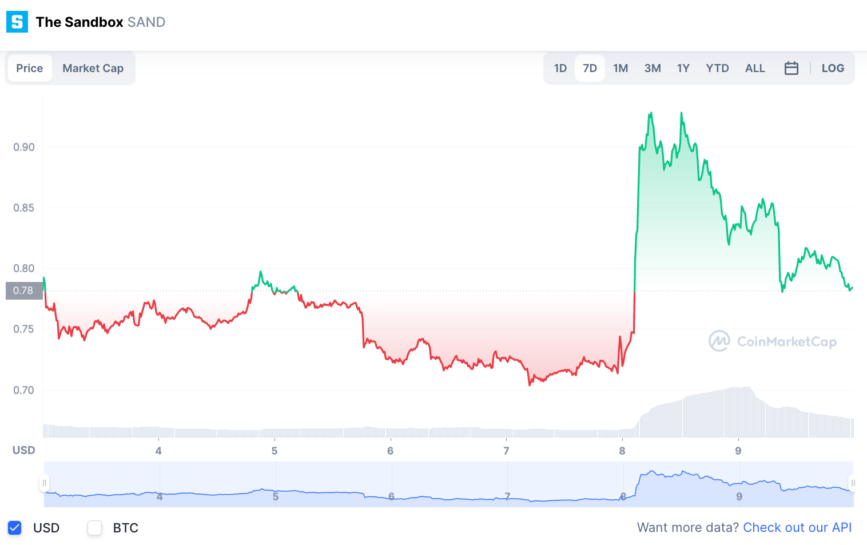The height and width of the screenshot is (545, 867).
Task: Click the 0.75 y-axis label
Action: 24,329
